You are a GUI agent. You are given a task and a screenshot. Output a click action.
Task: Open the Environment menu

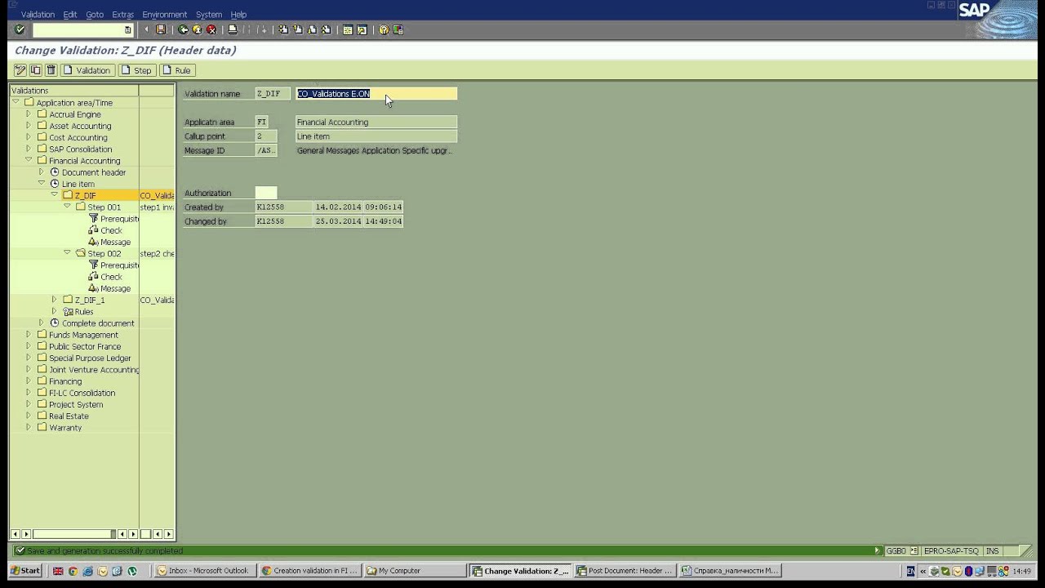[x=164, y=14]
